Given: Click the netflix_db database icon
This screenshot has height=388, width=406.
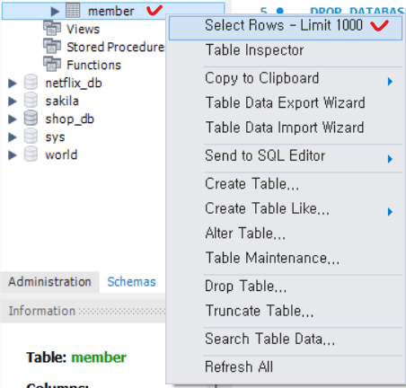Looking at the screenshot, I should pos(31,83).
